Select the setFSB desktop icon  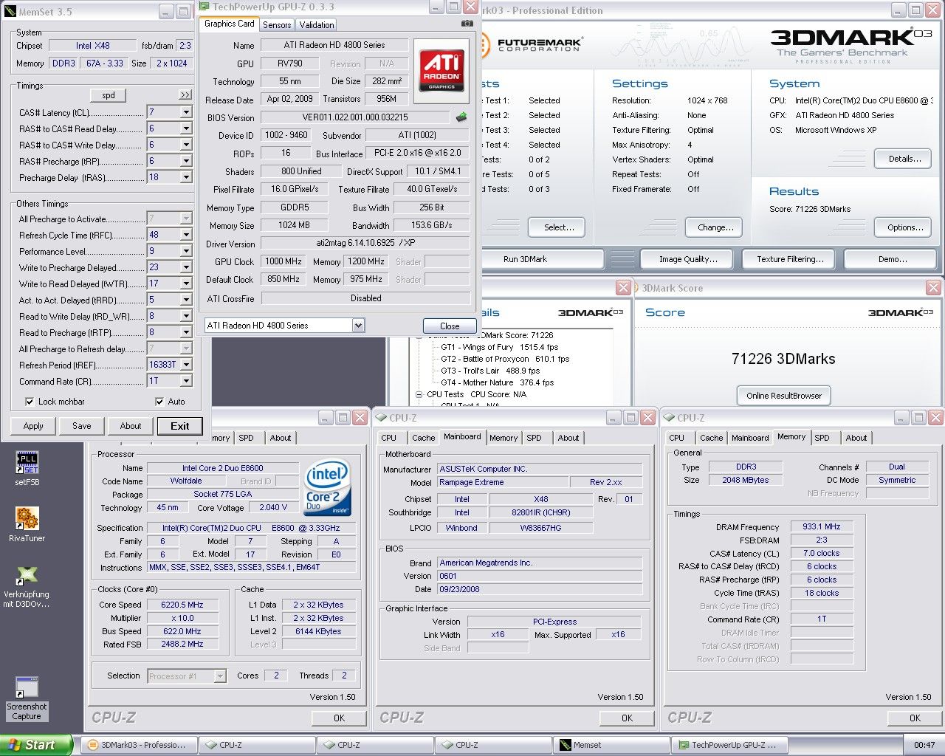coord(27,469)
